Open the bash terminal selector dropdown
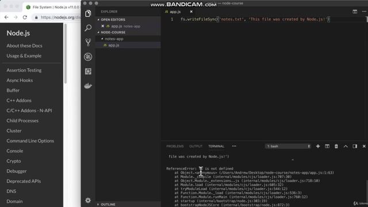Screen dimensions: 368x207 click(x=288, y=146)
